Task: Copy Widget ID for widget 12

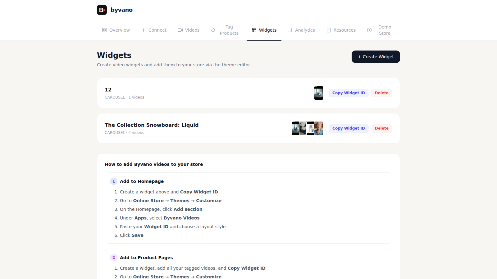Action: [x=349, y=93]
